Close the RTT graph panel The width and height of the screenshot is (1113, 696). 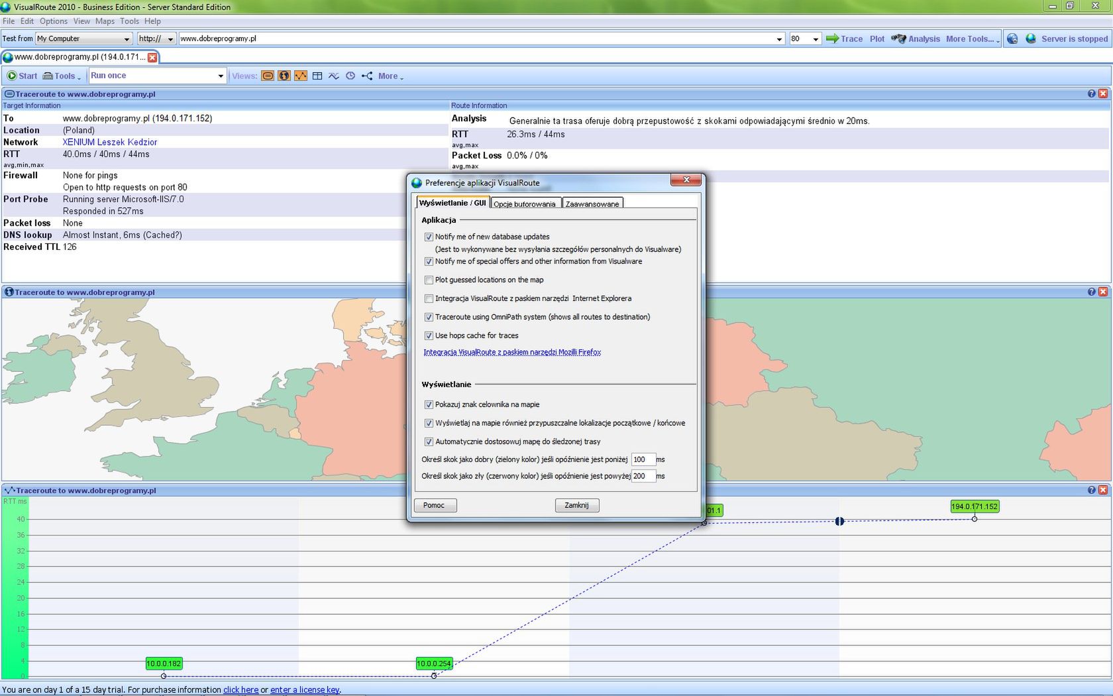tap(1103, 490)
